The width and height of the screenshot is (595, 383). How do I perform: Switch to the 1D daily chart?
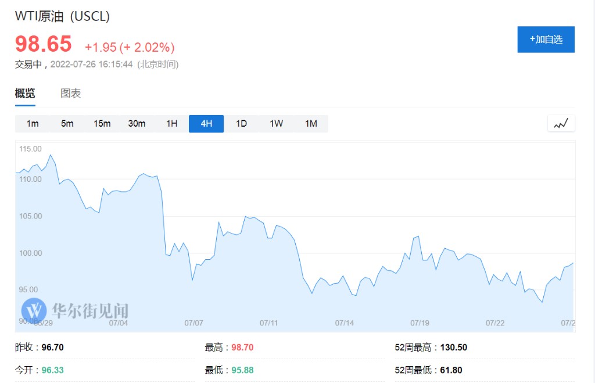pos(241,123)
